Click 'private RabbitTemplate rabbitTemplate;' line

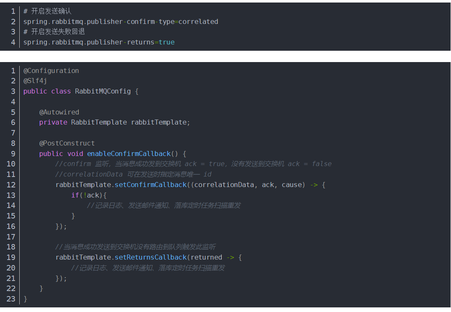[114, 122]
